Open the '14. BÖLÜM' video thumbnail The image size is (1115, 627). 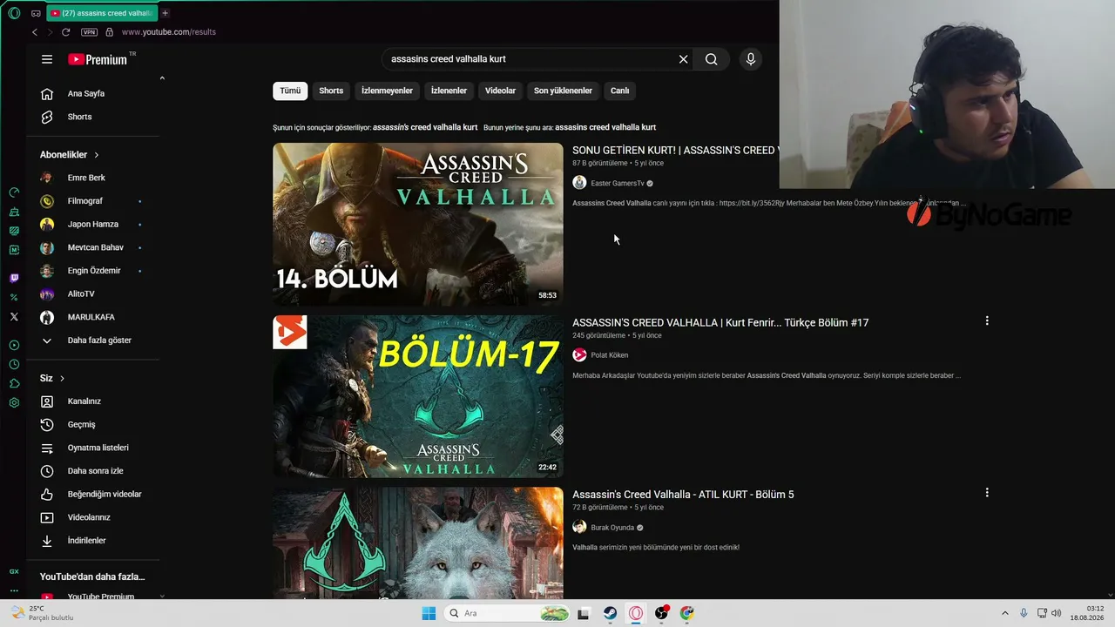(x=418, y=224)
